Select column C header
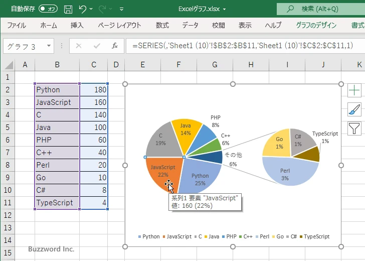Image resolution: width=365 pixels, height=261 pixels. [x=94, y=65]
